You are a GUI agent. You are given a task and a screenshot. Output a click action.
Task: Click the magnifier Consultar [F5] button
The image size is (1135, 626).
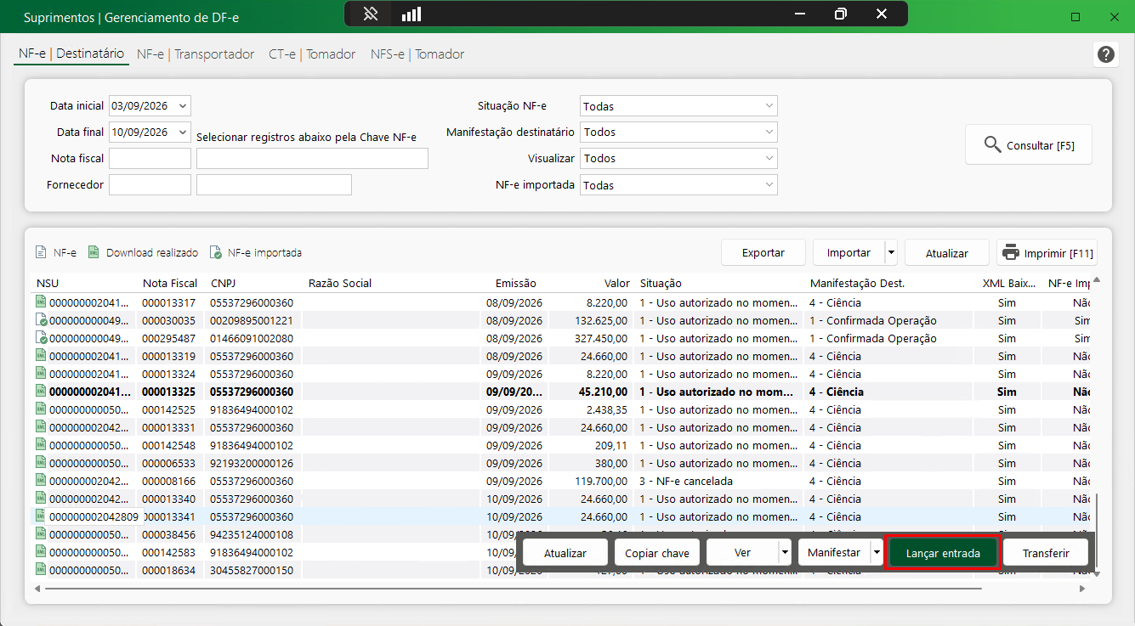point(1029,145)
